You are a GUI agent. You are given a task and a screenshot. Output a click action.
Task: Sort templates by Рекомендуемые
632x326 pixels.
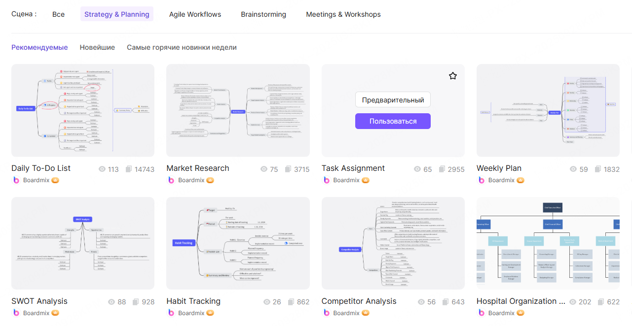coord(39,47)
